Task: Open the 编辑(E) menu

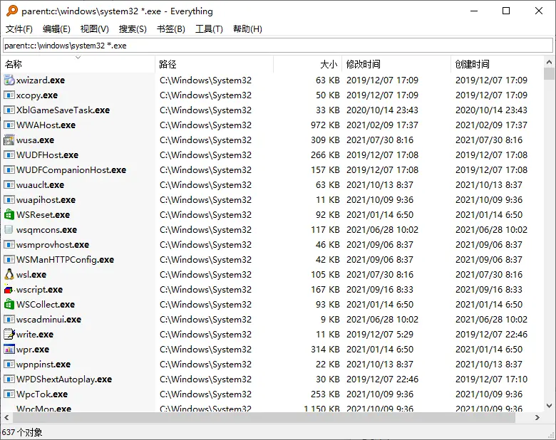Action: click(x=56, y=29)
